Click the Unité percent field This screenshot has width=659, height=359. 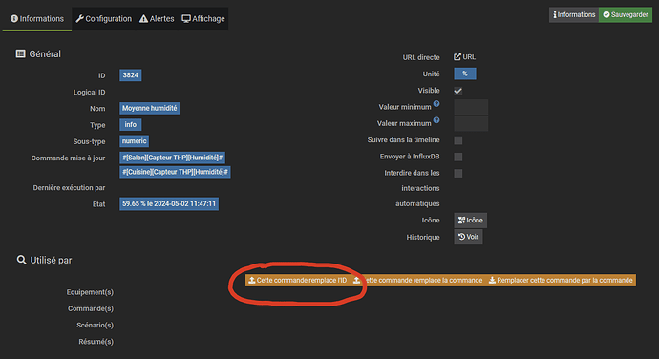pyautogui.click(x=465, y=74)
